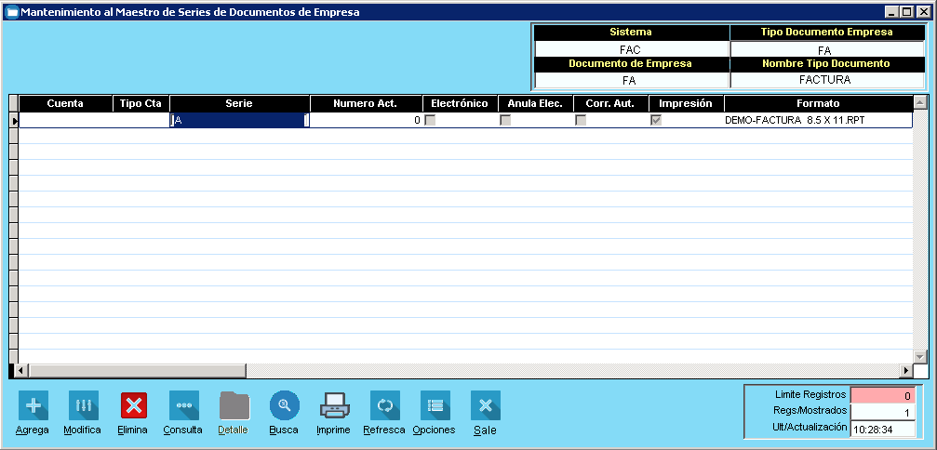Screen dimensions: 937x450
Task: Click the vertical scrollbar down arrow
Action: 920,357
